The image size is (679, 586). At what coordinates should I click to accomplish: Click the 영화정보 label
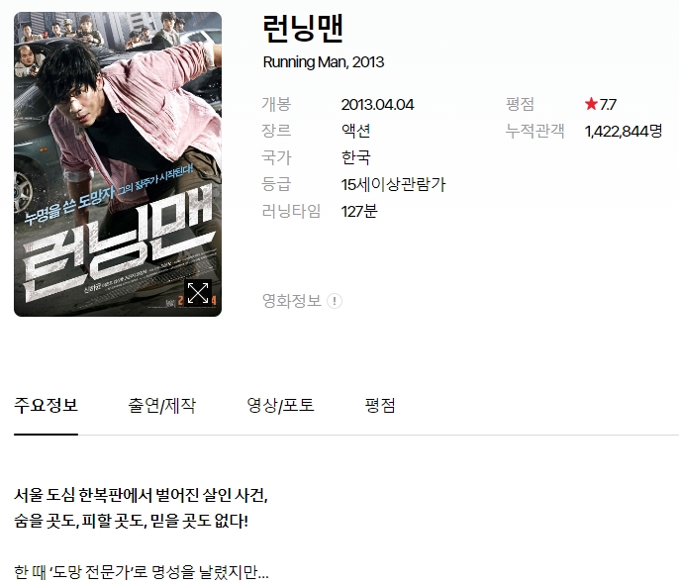[x=292, y=301]
